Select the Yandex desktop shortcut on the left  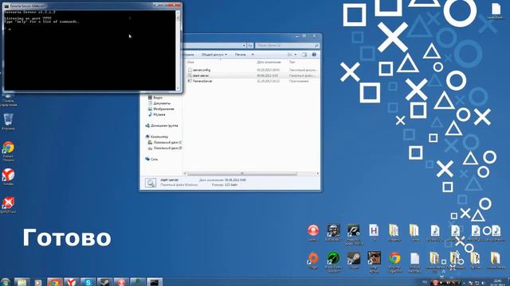(8, 177)
